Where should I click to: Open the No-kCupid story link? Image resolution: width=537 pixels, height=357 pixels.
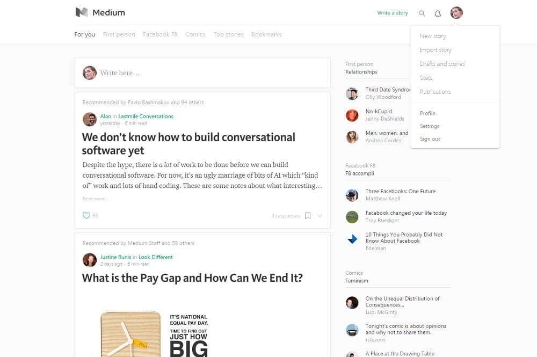click(379, 112)
